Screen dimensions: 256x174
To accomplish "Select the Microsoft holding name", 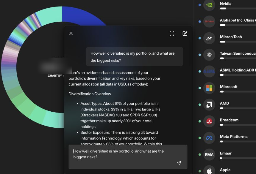I will [x=229, y=87].
